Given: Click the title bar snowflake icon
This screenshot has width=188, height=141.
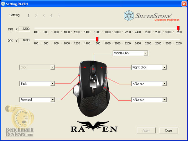Looking at the screenshot, I should coord(3,4).
